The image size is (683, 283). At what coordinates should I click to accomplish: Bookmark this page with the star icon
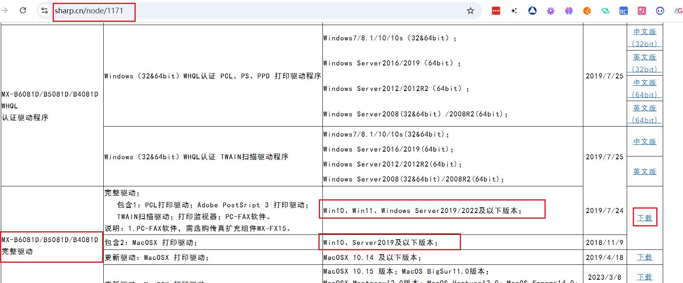point(470,11)
